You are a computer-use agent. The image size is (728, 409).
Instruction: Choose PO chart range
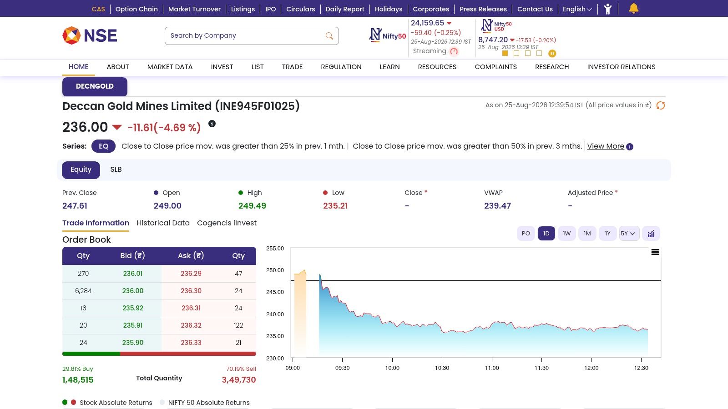click(x=526, y=234)
